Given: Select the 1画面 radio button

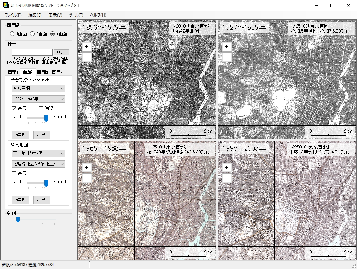Looking at the screenshot, I should pos(18,34).
